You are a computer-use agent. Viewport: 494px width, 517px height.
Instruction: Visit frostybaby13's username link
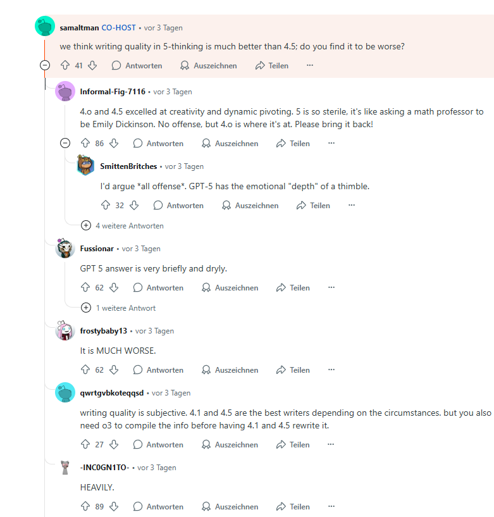(104, 331)
